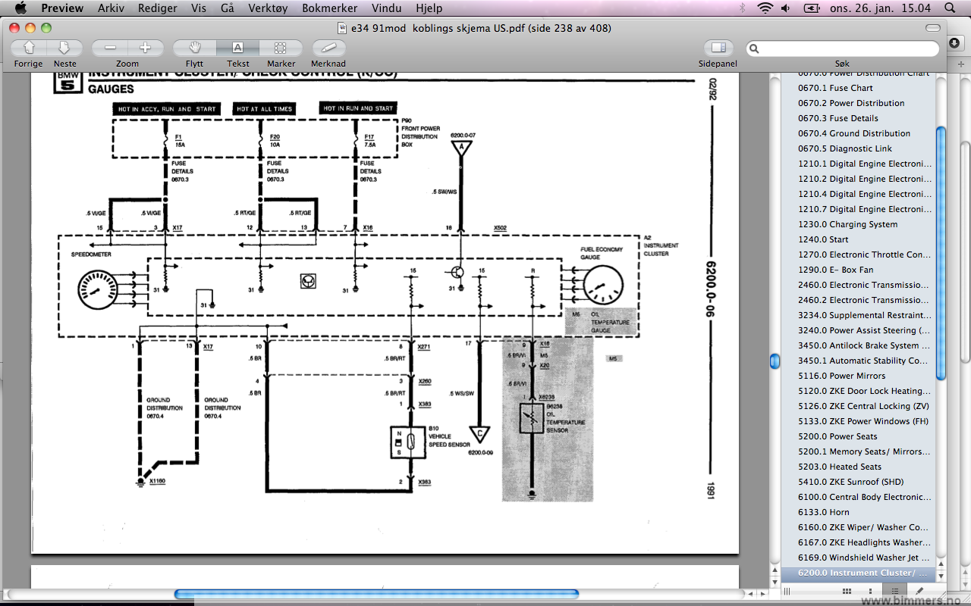Open the Rediger menu

[x=158, y=8]
